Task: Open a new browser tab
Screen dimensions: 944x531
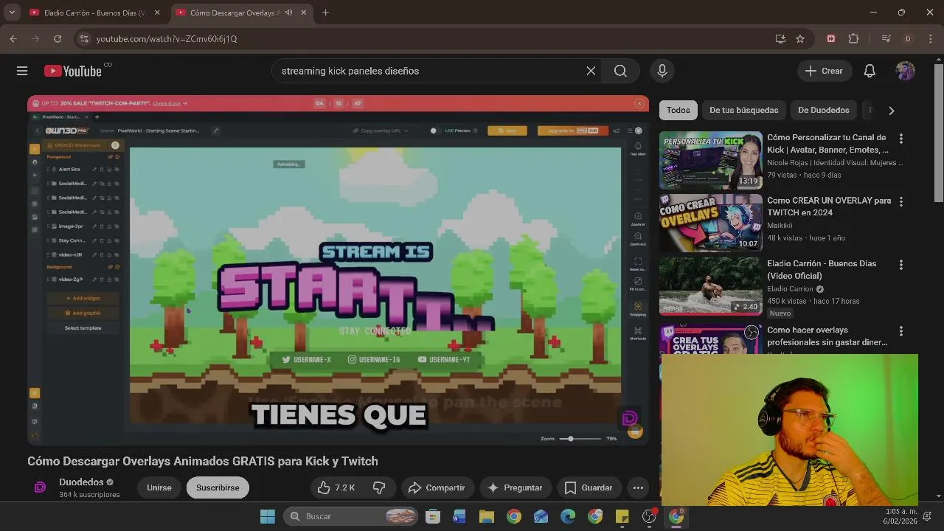Action: tap(325, 13)
